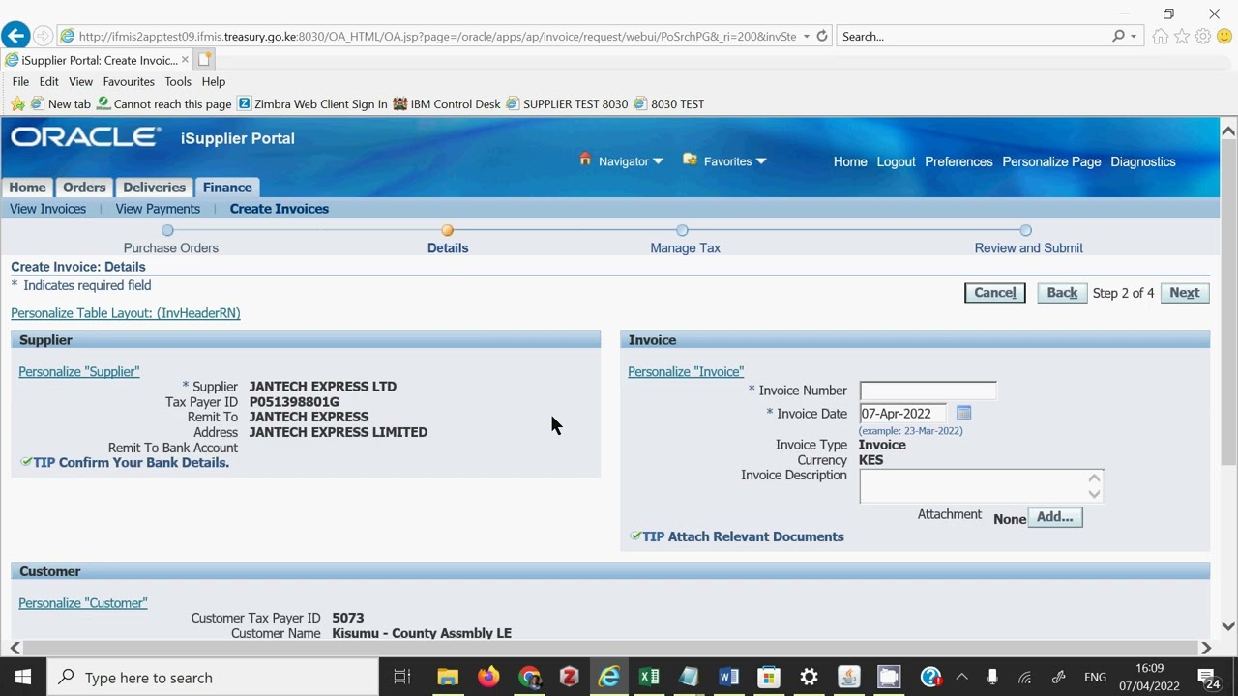Screen dimensions: 1238x696
Task: Open the Deliveries tab
Action: pyautogui.click(x=154, y=188)
